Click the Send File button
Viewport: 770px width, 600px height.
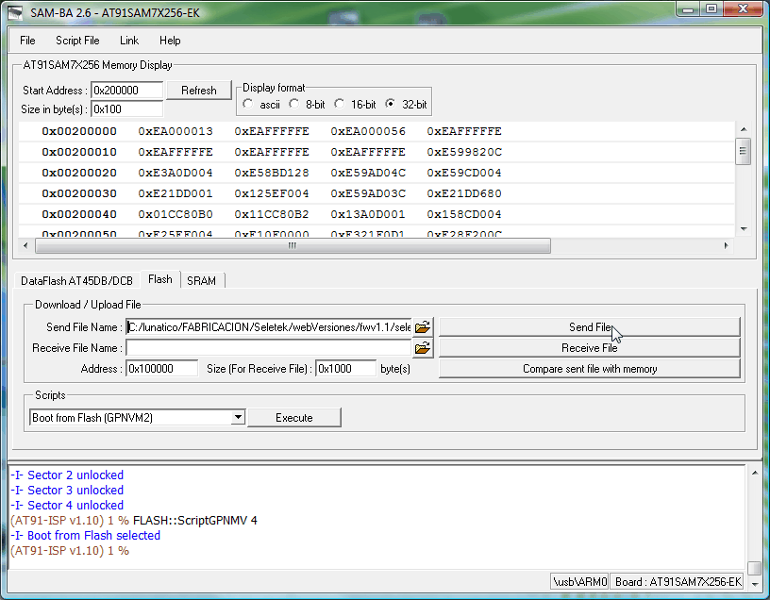[589, 327]
